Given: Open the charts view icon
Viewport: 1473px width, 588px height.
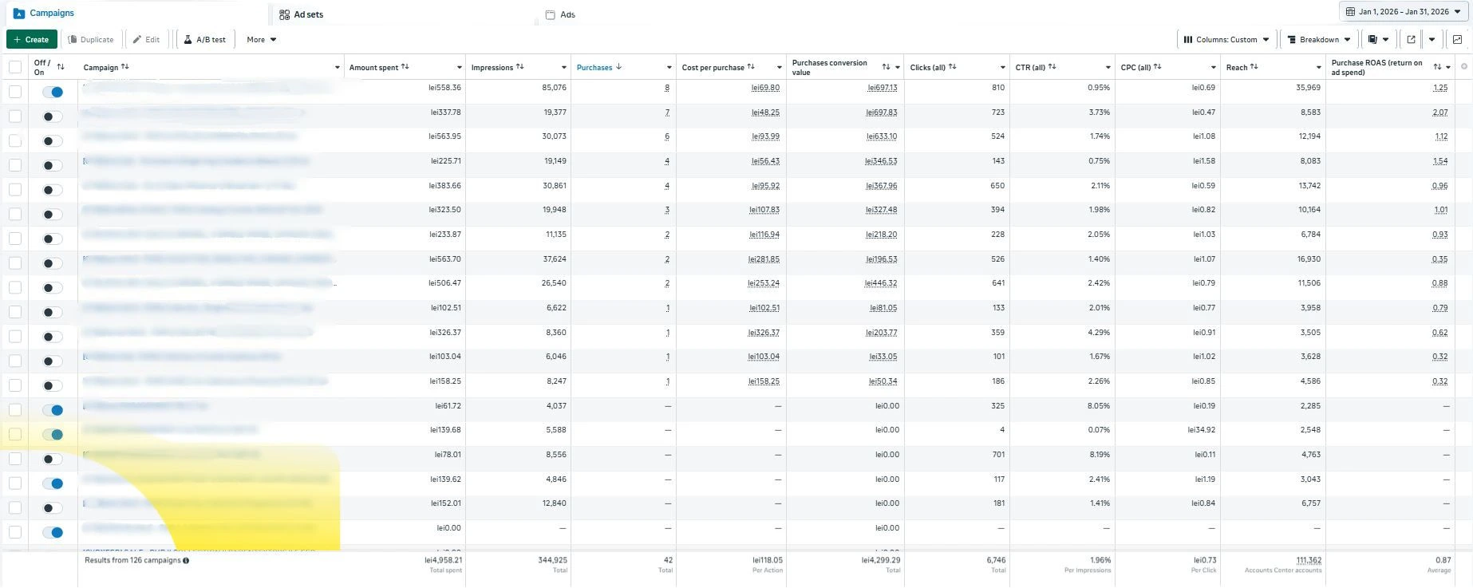Looking at the screenshot, I should coord(1457,39).
